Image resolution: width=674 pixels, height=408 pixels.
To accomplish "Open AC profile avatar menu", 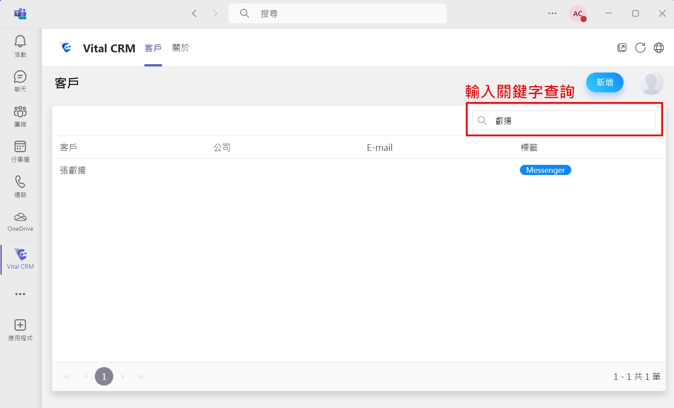I will (x=578, y=14).
